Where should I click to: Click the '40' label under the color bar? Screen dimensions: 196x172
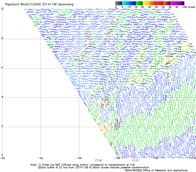(170, 7)
